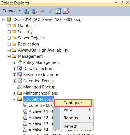Screen dimensions: 130x135
Task: Click the Server Objects folder icon
Action: [14, 38]
